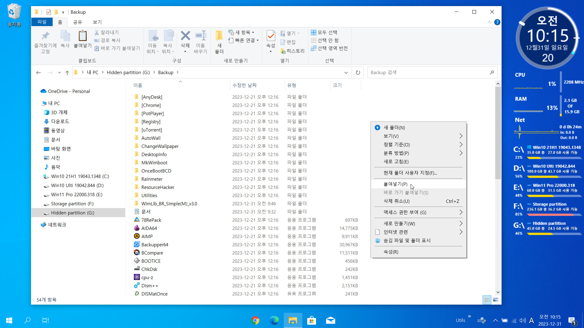Click the Back navigation arrow
The image size is (584, 328).
38,72
